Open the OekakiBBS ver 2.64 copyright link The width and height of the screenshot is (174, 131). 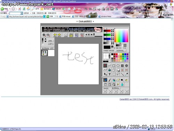(x=144, y=99)
